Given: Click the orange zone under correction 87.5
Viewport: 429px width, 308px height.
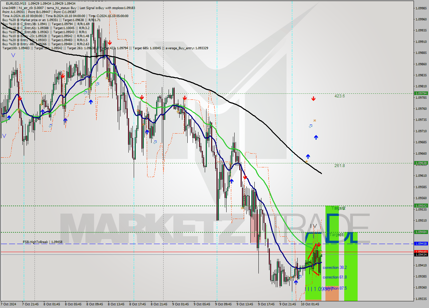Looking at the screenshot, I should pyautogui.click(x=332, y=294).
